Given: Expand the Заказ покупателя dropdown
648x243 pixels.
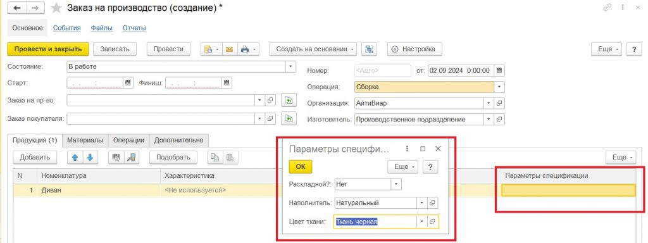Looking at the screenshot, I should click(259, 118).
